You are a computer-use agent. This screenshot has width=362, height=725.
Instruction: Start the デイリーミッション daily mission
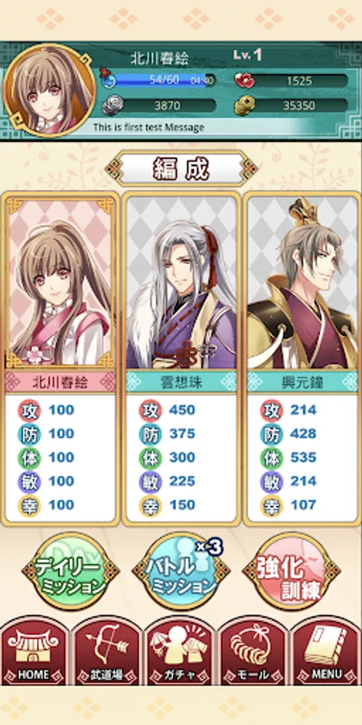(70, 571)
